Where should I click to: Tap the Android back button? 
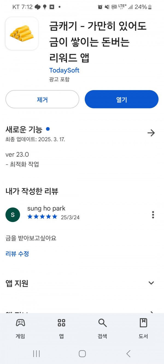pos(128,354)
